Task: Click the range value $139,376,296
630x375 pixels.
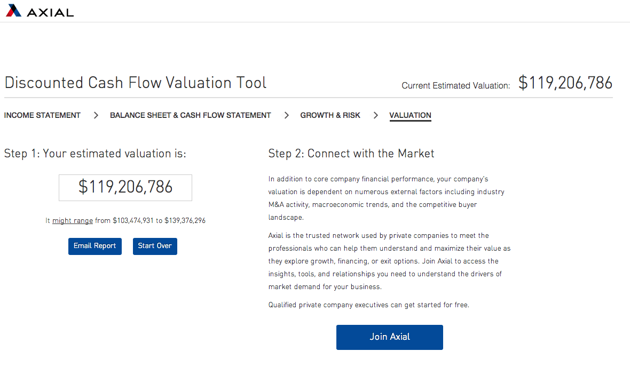Action: point(185,220)
